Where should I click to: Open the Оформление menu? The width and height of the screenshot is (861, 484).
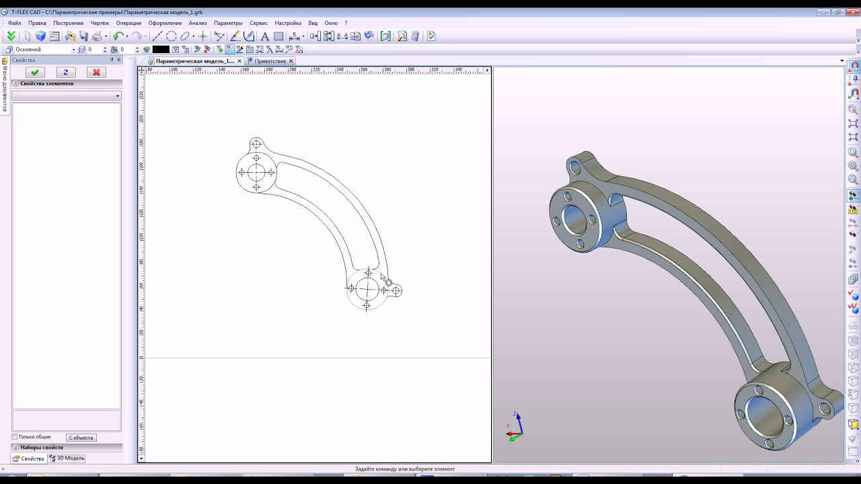coord(165,23)
